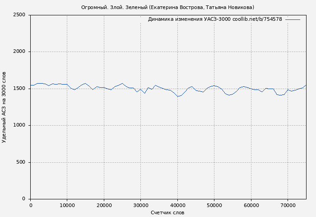The image size is (316, 217).
Task: Click the 50000 mark on x-axis
Action: (x=214, y=205)
